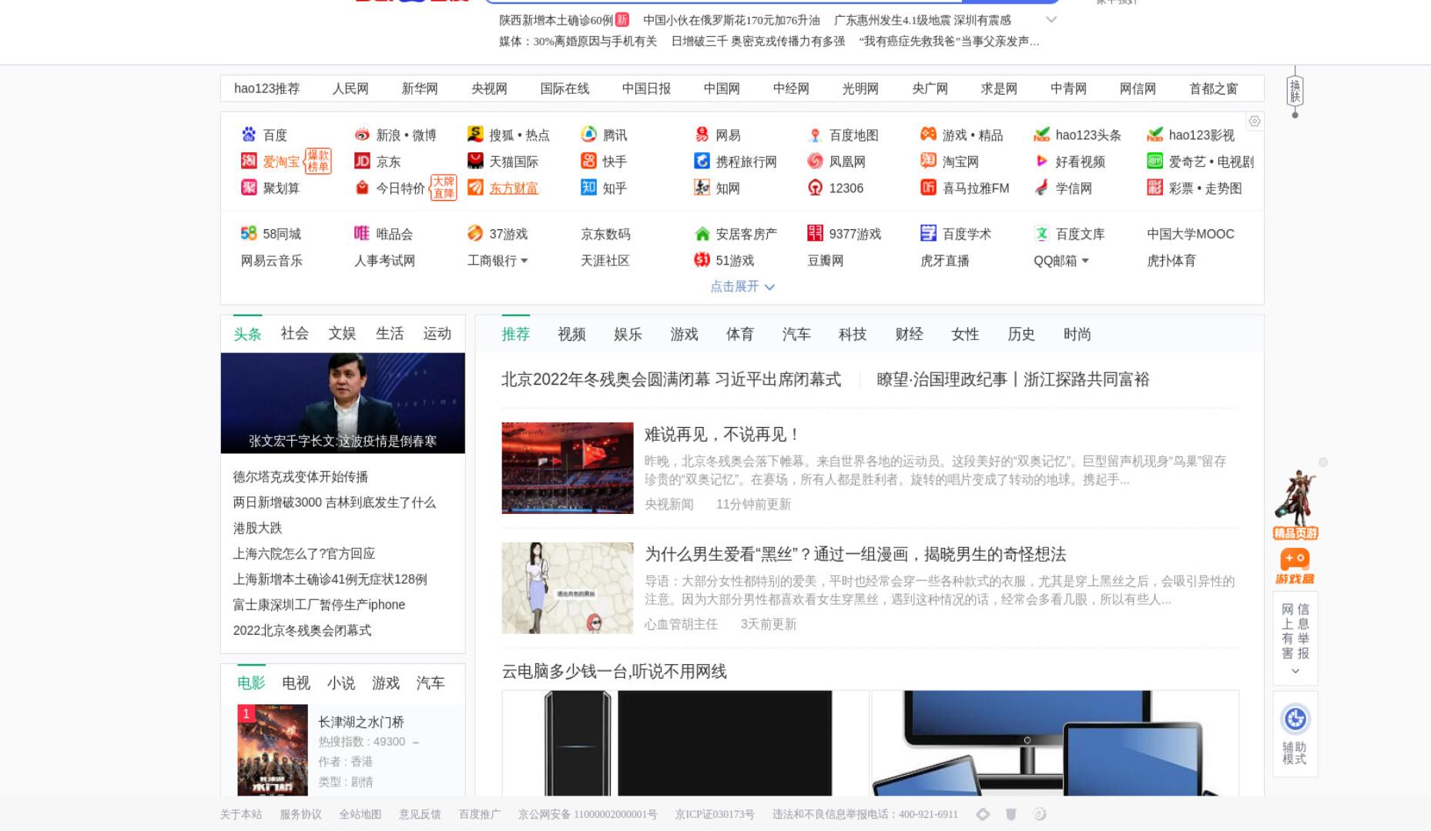Image resolution: width=1431 pixels, height=831 pixels.
Task: Open headline 德尔塔克戎变体开始传播
Action: pos(300,477)
